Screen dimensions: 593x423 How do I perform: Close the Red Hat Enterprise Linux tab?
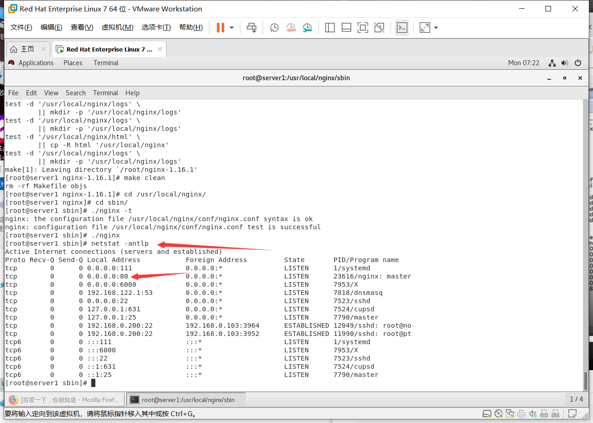(160, 49)
